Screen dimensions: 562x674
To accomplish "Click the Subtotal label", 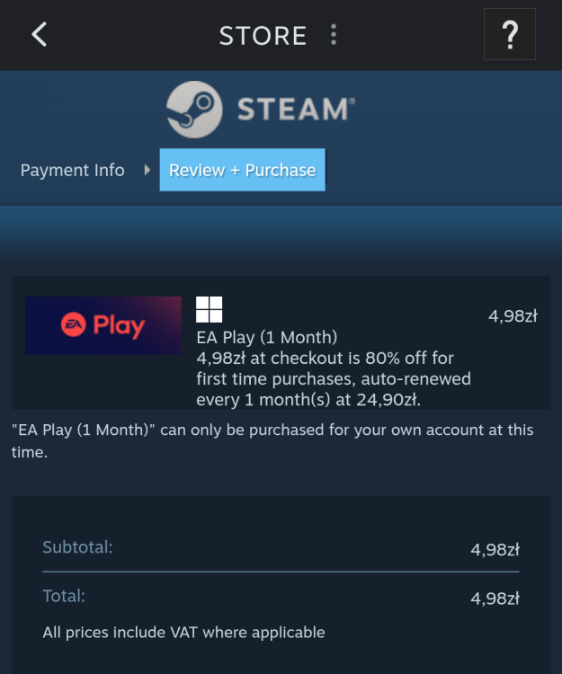I will 77,546.
